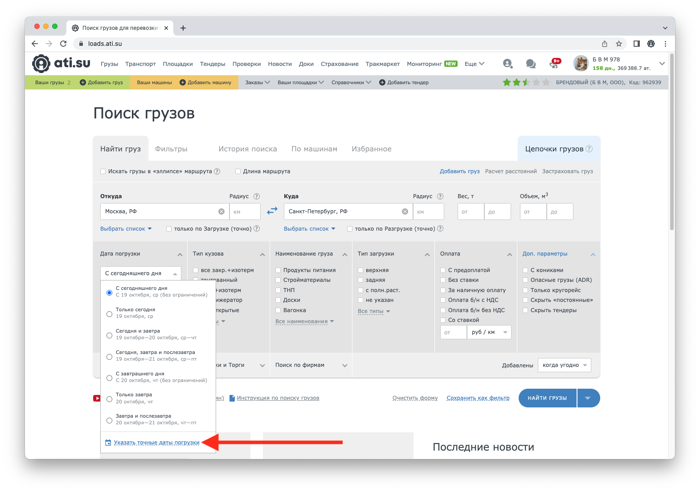700x492 pixels.
Task: Switch to the Фильтры tab
Action: pos(172,149)
